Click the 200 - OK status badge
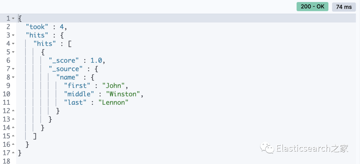 312,7
